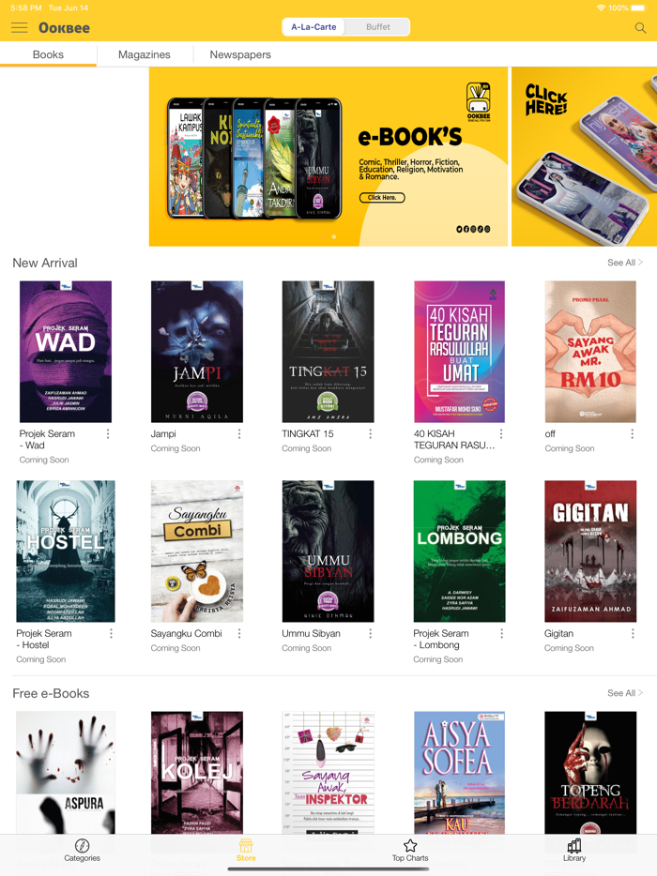
Task: Go to the Store tab icon
Action: (x=246, y=845)
